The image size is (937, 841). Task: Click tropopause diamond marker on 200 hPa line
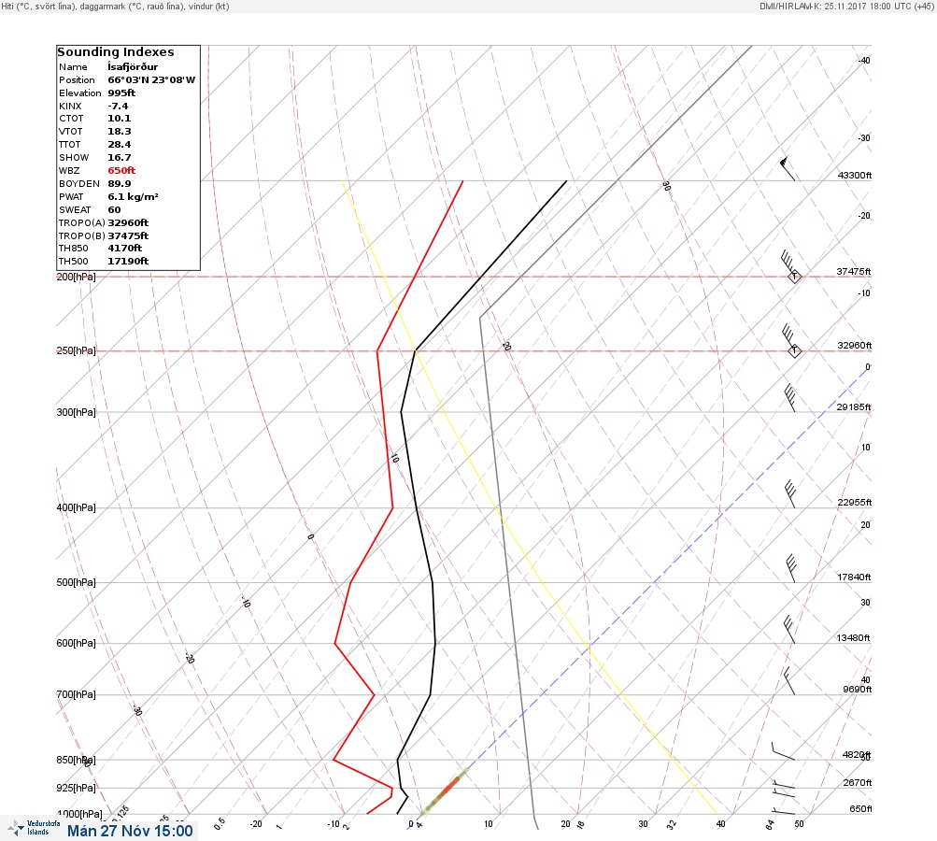[794, 277]
